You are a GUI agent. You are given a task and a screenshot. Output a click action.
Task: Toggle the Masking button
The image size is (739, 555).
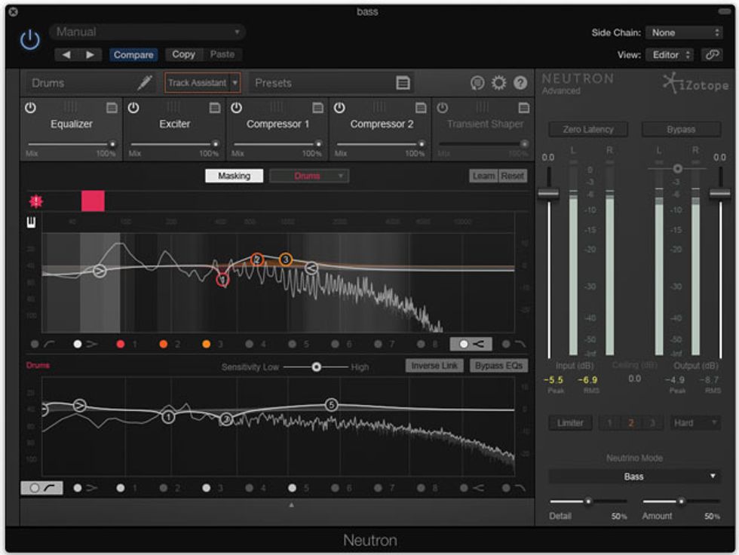coord(235,176)
